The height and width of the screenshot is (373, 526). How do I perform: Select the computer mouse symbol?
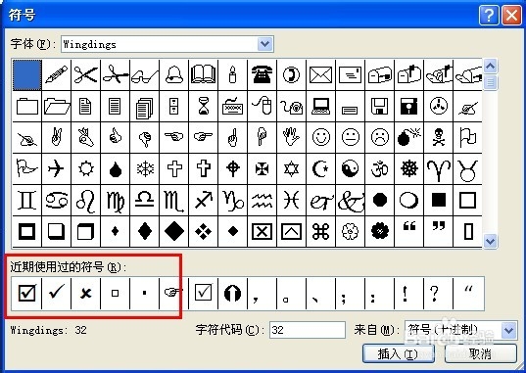pos(262,107)
